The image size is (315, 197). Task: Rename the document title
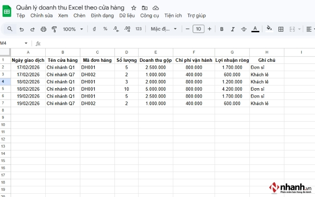click(x=70, y=8)
